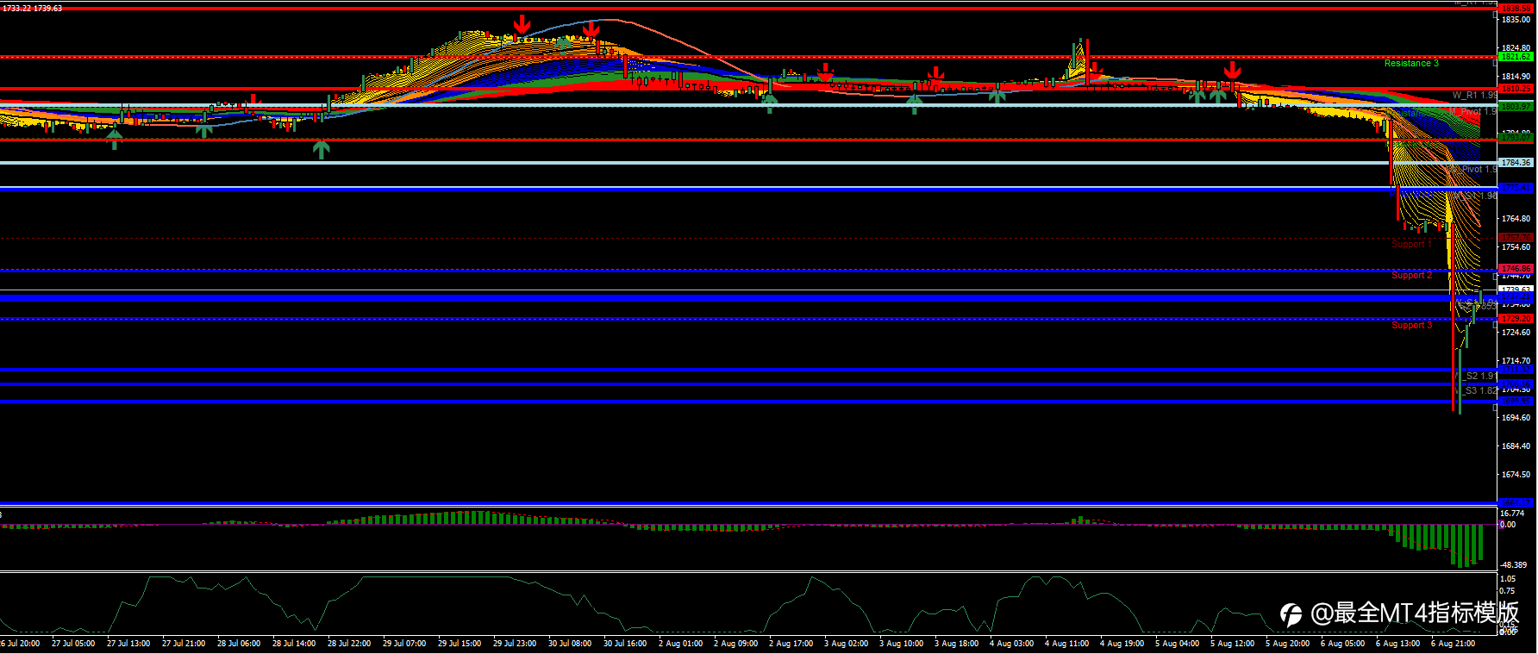Click the -48.389 histogram scale value
Screen dimensions: 1538x654
1514,565
